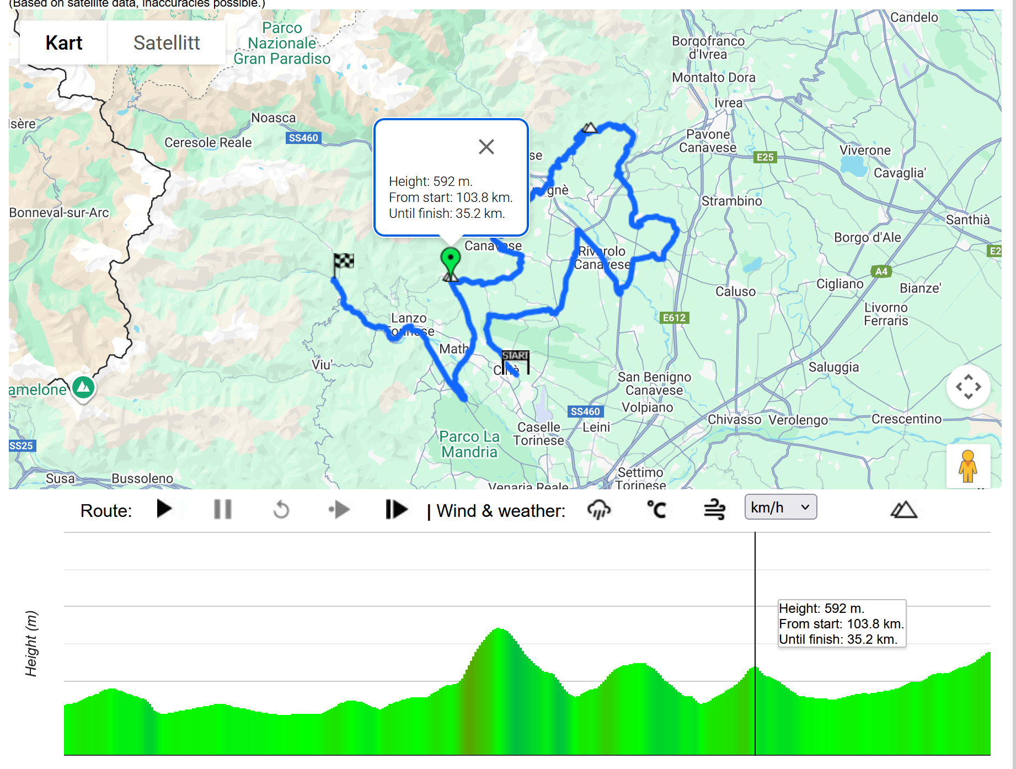The height and width of the screenshot is (769, 1016).
Task: Pause the route animation
Action: pos(222,509)
